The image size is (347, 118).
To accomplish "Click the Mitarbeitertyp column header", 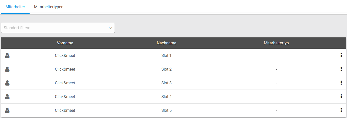I will click(x=276, y=43).
